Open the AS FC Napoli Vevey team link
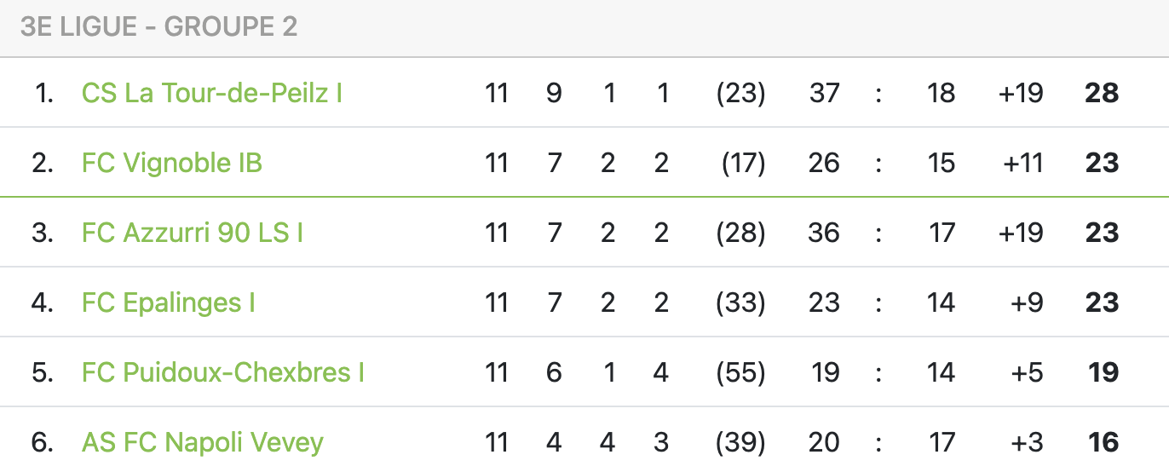The image size is (1169, 472). [x=203, y=442]
